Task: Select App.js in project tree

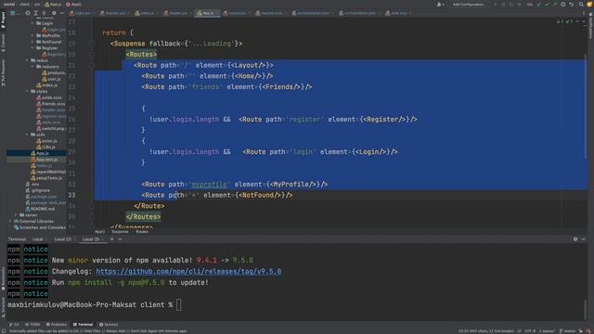Action: pyautogui.click(x=40, y=153)
